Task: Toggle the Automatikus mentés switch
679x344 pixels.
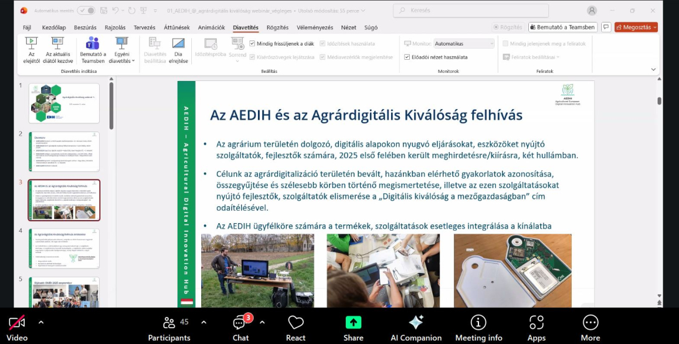Action: coord(86,11)
